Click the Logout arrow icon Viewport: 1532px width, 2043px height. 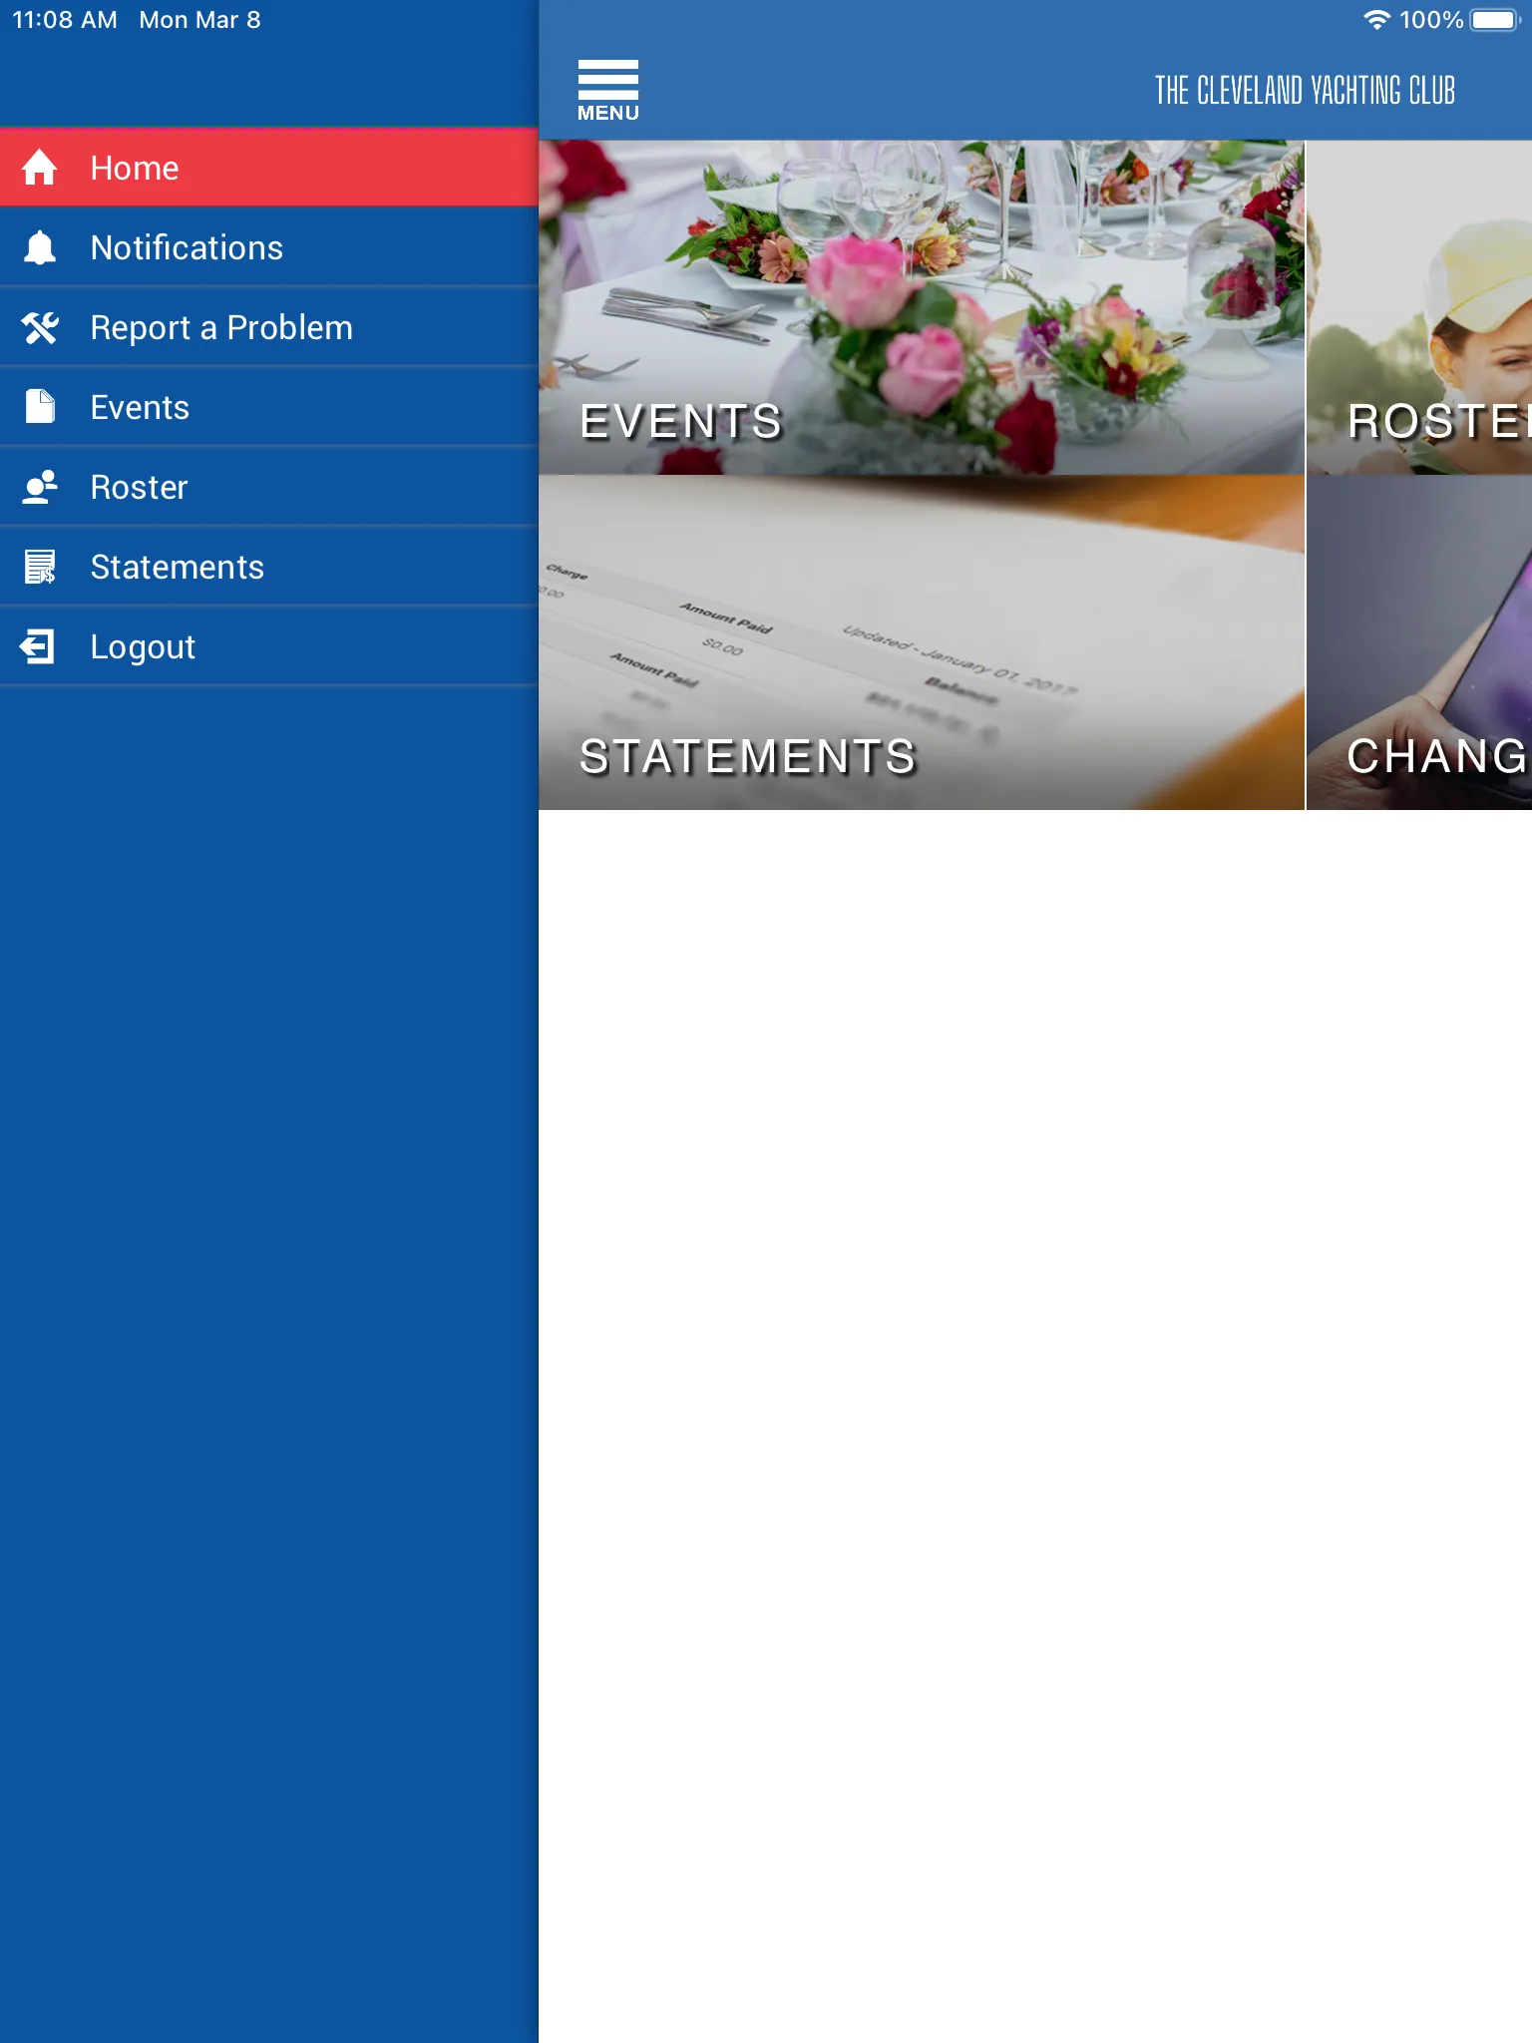click(x=37, y=646)
